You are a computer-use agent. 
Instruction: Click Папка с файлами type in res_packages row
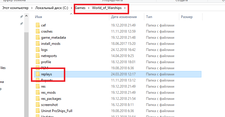point(160,99)
